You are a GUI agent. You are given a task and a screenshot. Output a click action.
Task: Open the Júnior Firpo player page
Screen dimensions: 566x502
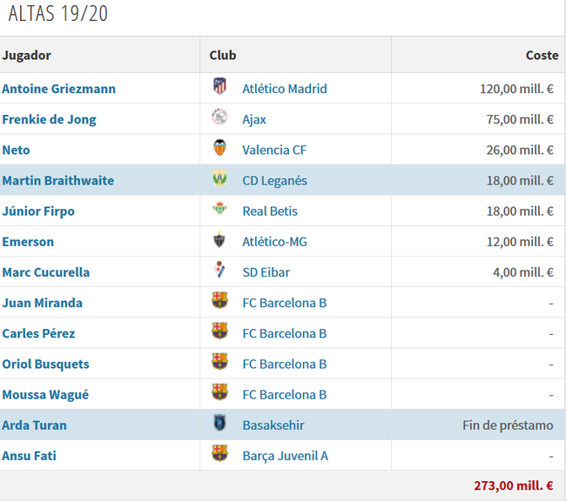tap(38, 211)
